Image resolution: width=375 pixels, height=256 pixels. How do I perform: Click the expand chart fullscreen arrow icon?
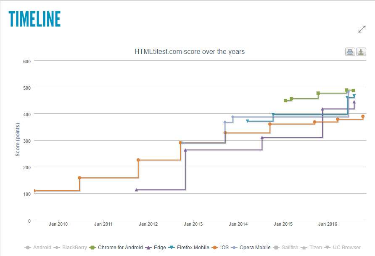tap(362, 29)
